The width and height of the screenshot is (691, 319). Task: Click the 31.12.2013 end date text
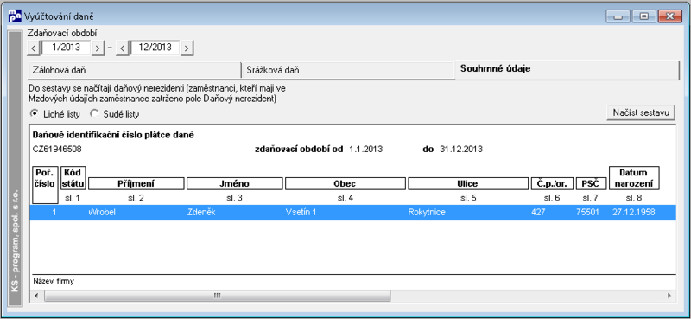click(461, 150)
